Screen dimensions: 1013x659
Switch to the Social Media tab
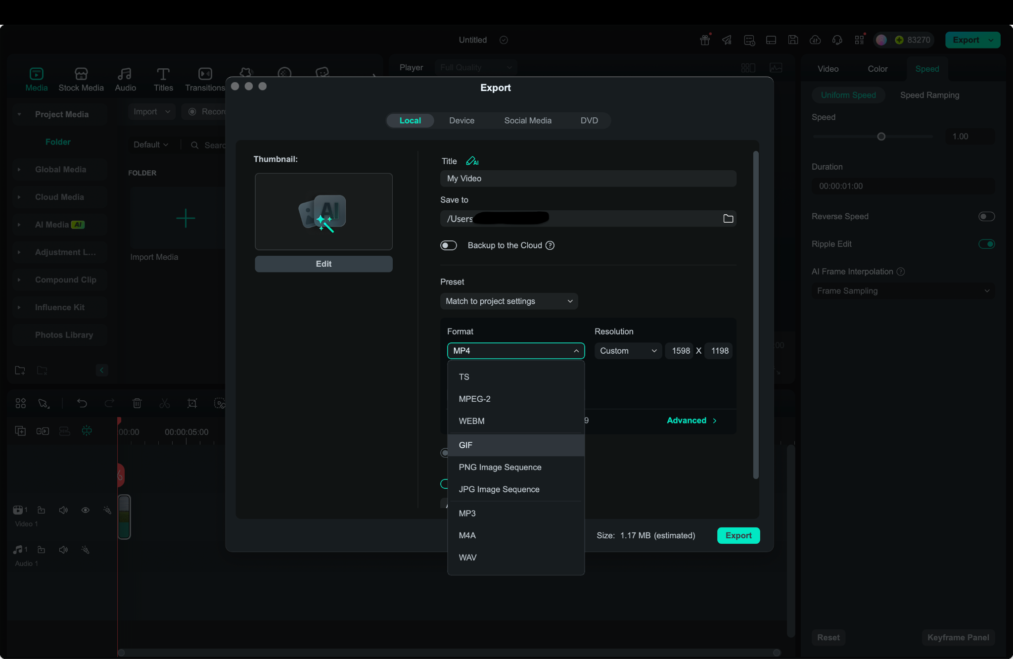tap(527, 121)
